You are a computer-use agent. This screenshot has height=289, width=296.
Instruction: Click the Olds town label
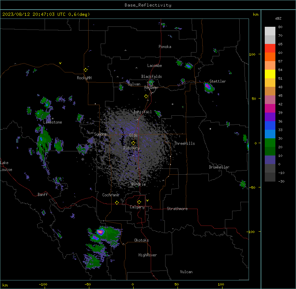[133, 135]
